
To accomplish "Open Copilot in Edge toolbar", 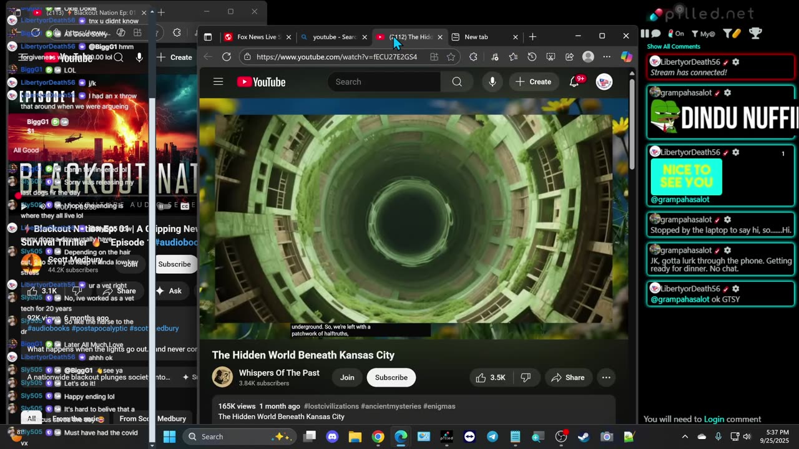I will [x=626, y=57].
